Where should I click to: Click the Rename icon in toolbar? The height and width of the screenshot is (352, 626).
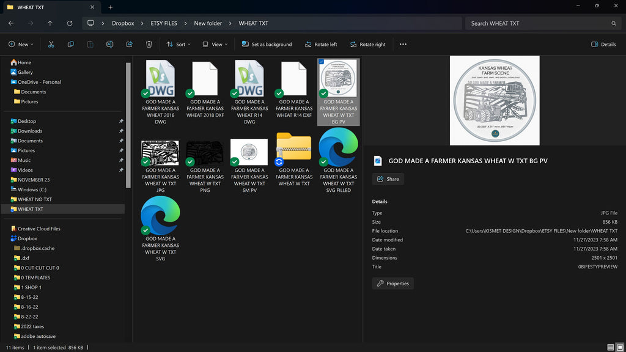[x=110, y=44]
